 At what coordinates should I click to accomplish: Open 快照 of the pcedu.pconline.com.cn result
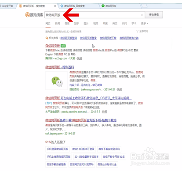(105, 112)
